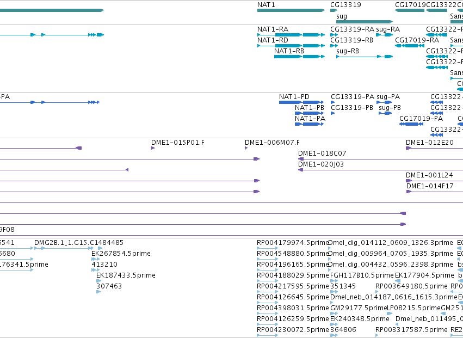This screenshot has width=463, height=338.
Task: Click the CG17019-RA transcript label
Action: (x=417, y=40)
